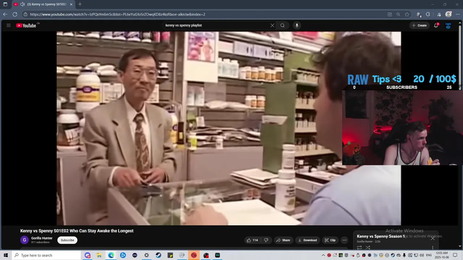Open Microsoft Edge from taskbar

tap(111, 255)
